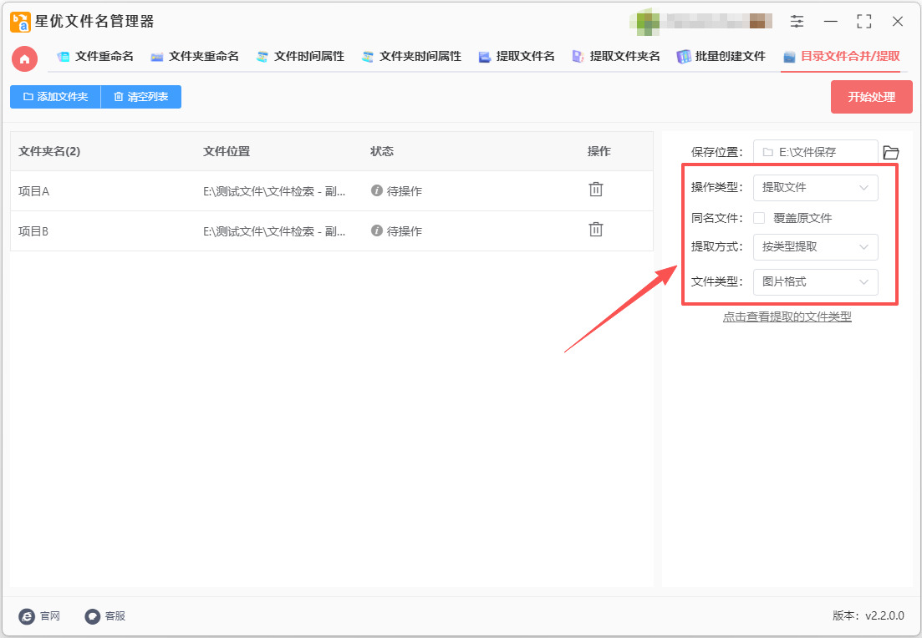Delete the 项目A row with trash icon
Screen dimensions: 922x638
(x=595, y=190)
